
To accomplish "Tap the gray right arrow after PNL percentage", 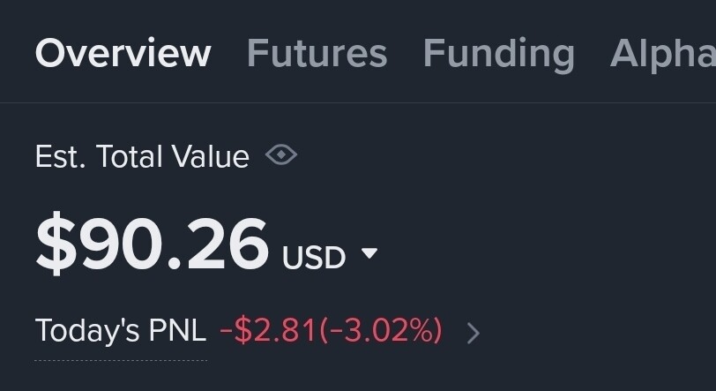I will [x=474, y=333].
